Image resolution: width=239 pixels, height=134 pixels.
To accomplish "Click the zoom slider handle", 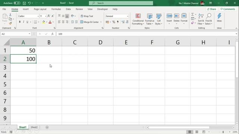I will (223, 132).
